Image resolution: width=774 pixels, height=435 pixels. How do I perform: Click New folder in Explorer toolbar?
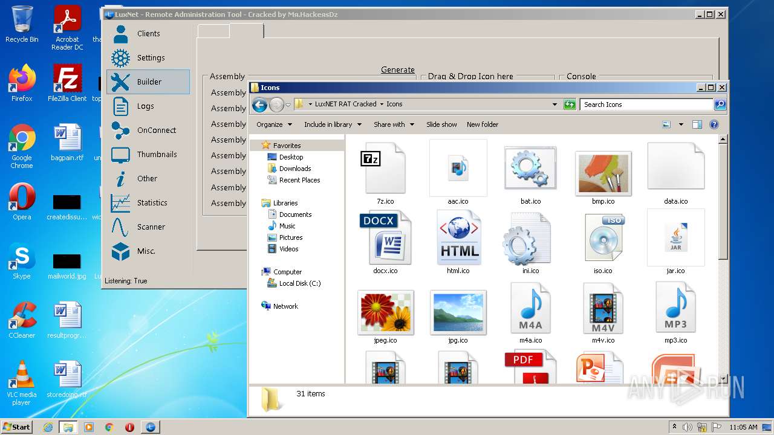tap(483, 124)
